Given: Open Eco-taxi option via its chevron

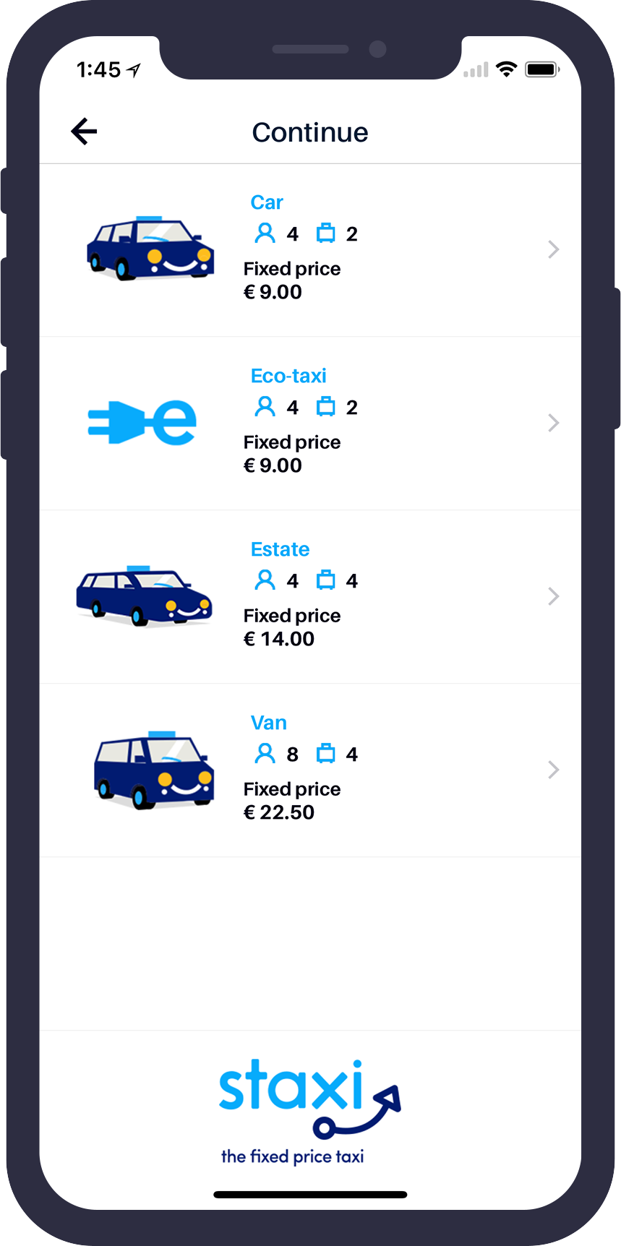Looking at the screenshot, I should click(554, 423).
